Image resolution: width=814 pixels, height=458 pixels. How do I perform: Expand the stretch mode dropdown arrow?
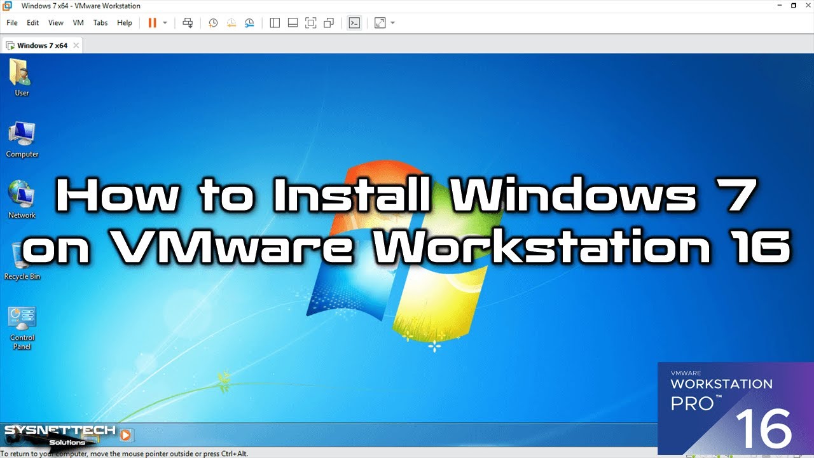(392, 23)
